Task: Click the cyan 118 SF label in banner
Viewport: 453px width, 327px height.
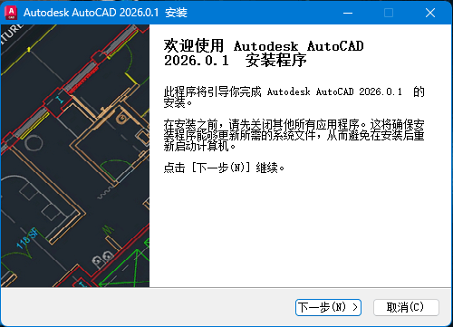Action: [x=27, y=238]
